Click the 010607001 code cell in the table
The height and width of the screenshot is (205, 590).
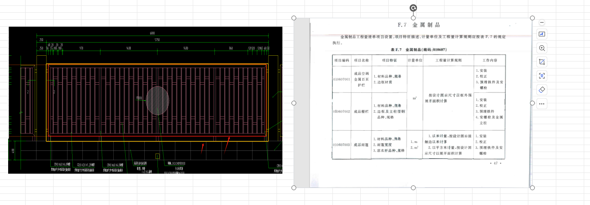341,79
